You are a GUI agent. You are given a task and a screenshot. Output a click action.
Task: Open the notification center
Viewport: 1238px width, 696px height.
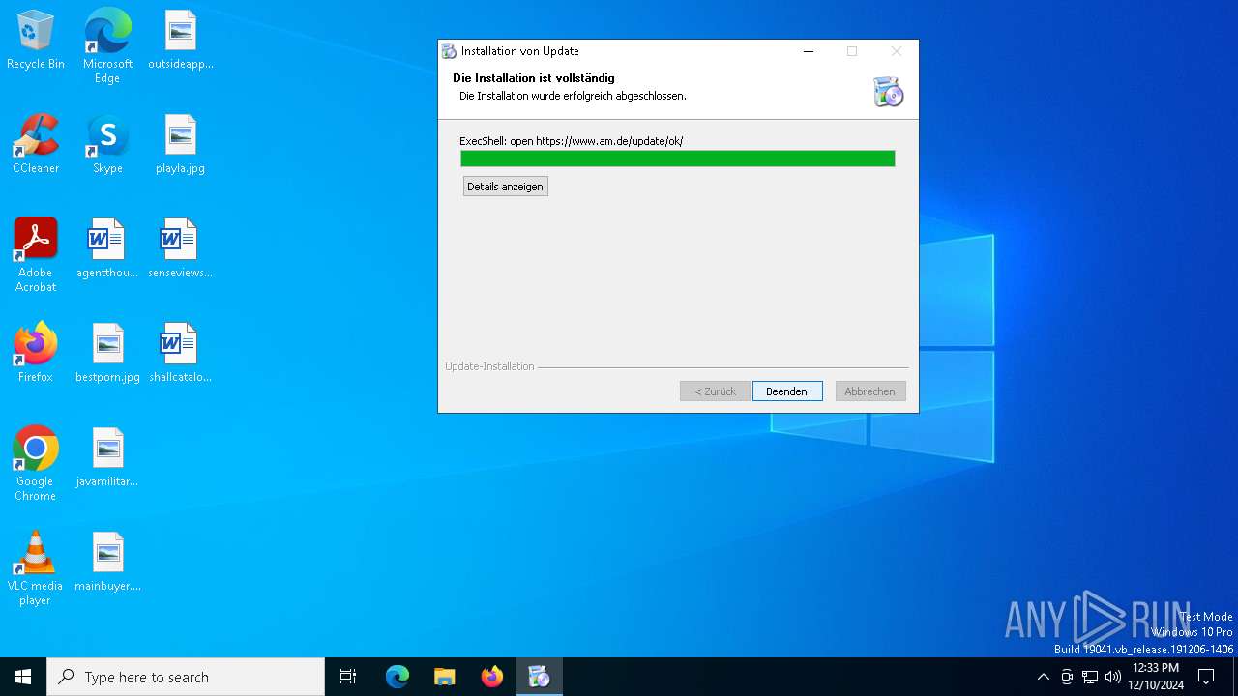1206,677
